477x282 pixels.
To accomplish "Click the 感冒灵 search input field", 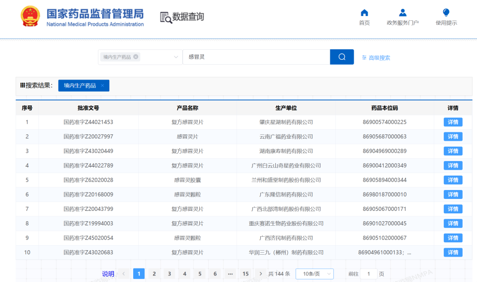I will click(256, 57).
